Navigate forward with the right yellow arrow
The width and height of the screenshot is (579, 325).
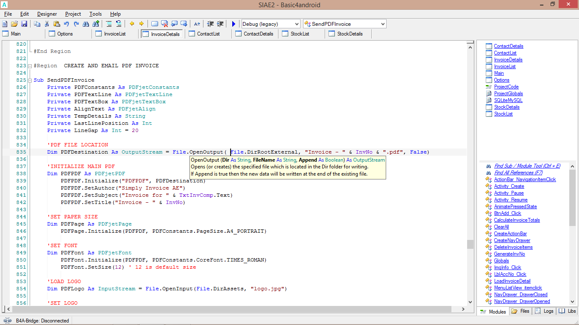point(142,24)
